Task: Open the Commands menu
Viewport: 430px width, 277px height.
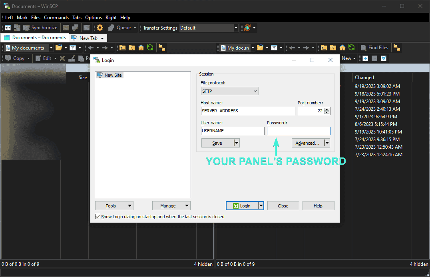Action: point(56,18)
